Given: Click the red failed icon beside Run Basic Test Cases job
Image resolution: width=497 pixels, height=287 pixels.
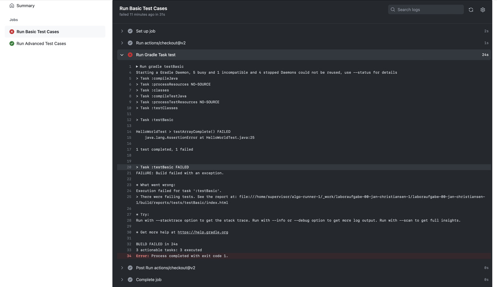Looking at the screenshot, I should [12, 32].
